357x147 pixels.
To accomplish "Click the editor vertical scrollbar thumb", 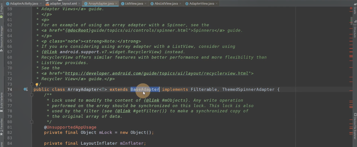I will coord(351,21).
